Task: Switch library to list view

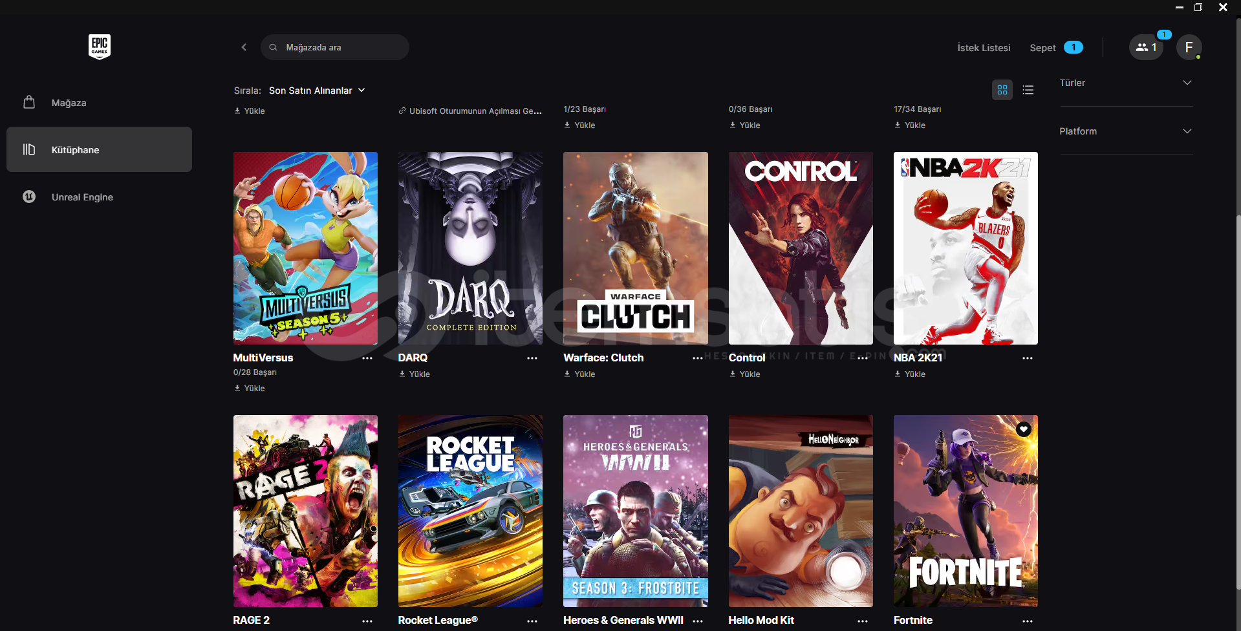Action: (x=1028, y=90)
